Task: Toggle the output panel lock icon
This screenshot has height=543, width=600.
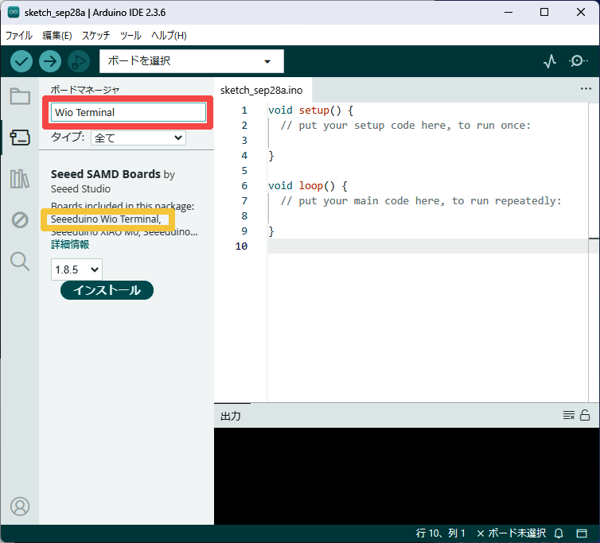Action: pyautogui.click(x=585, y=415)
